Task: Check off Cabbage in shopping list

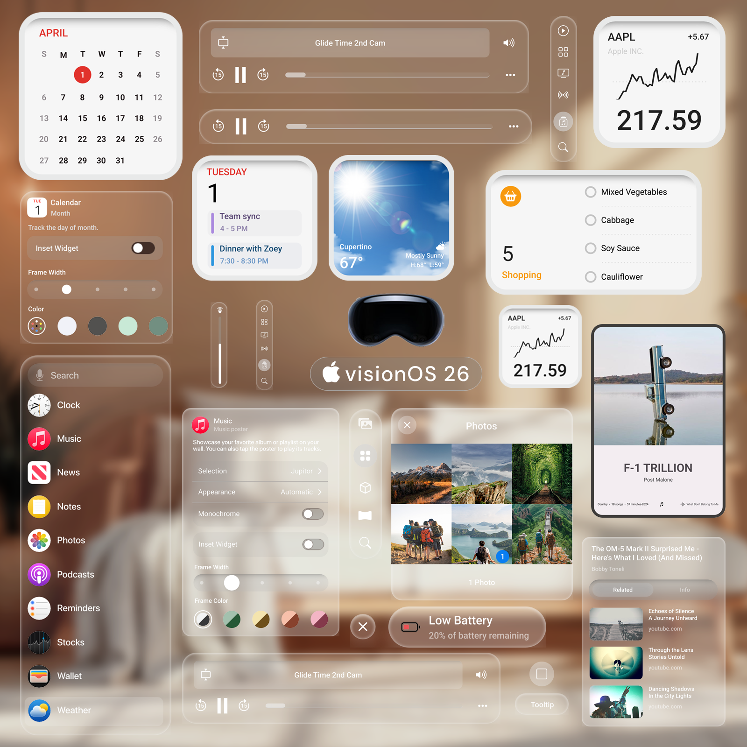Action: [591, 220]
